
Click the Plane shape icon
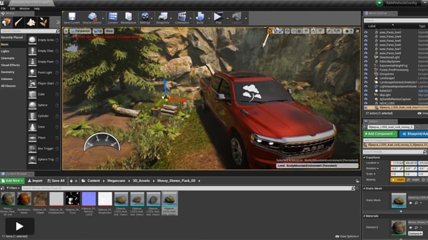click(32, 138)
